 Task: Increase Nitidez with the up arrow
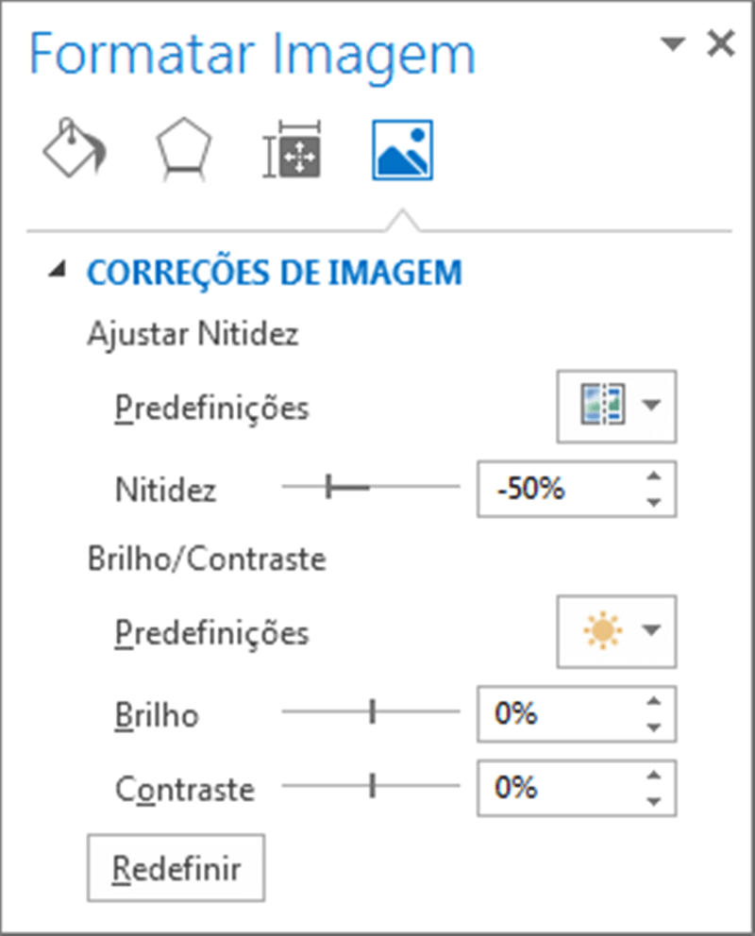click(x=652, y=476)
